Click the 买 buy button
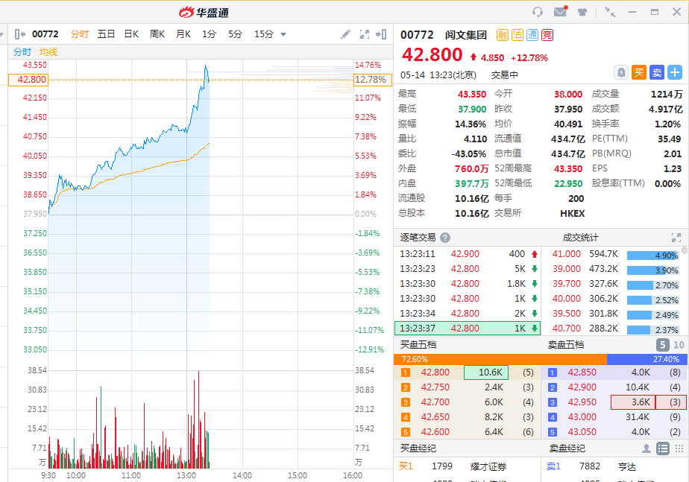Screen dimensions: 689x482 pyautogui.click(x=639, y=72)
